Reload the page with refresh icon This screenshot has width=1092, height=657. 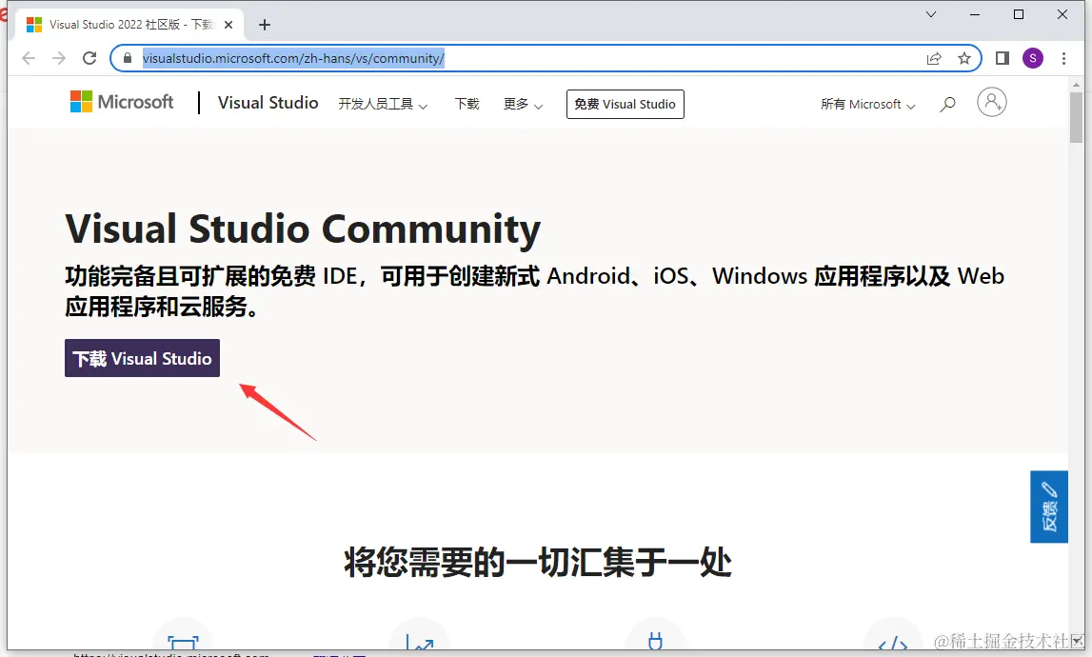pos(89,58)
